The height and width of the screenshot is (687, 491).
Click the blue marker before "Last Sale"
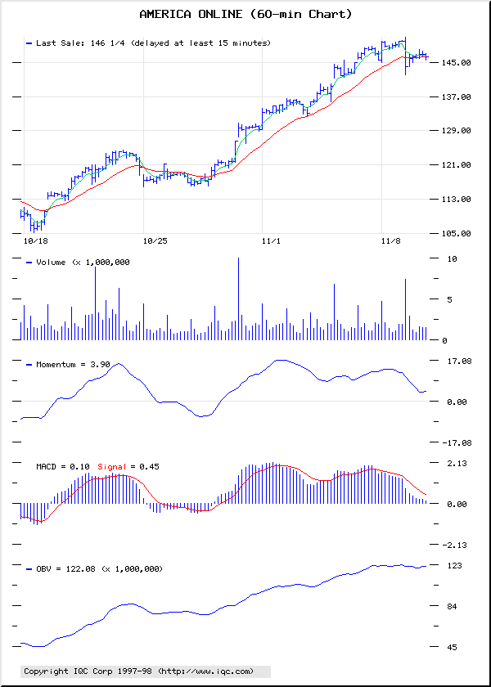tap(29, 43)
